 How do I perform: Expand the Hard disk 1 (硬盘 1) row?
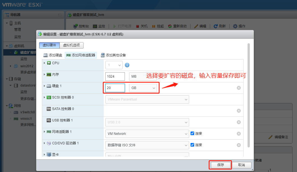44,86
